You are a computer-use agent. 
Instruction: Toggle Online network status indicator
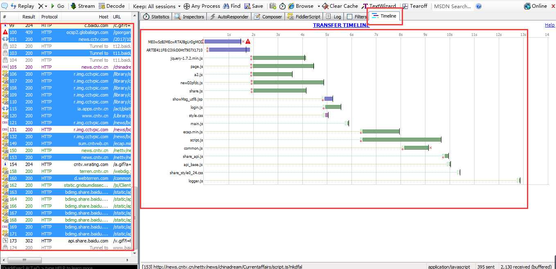pyautogui.click(x=535, y=6)
